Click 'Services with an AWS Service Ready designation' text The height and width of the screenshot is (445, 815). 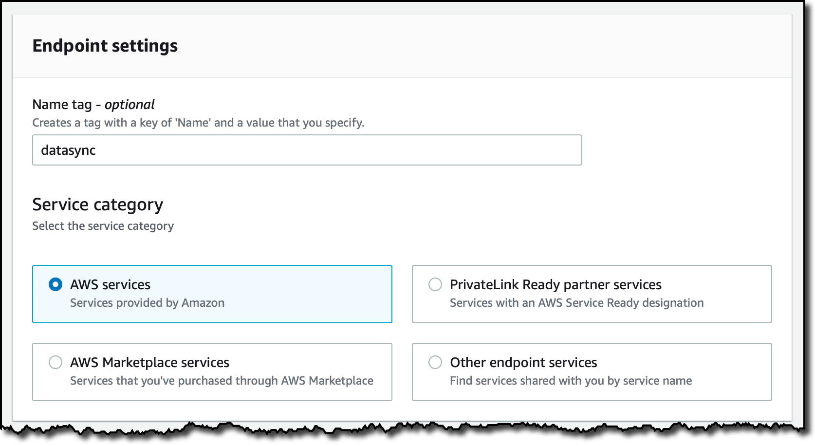pos(576,303)
